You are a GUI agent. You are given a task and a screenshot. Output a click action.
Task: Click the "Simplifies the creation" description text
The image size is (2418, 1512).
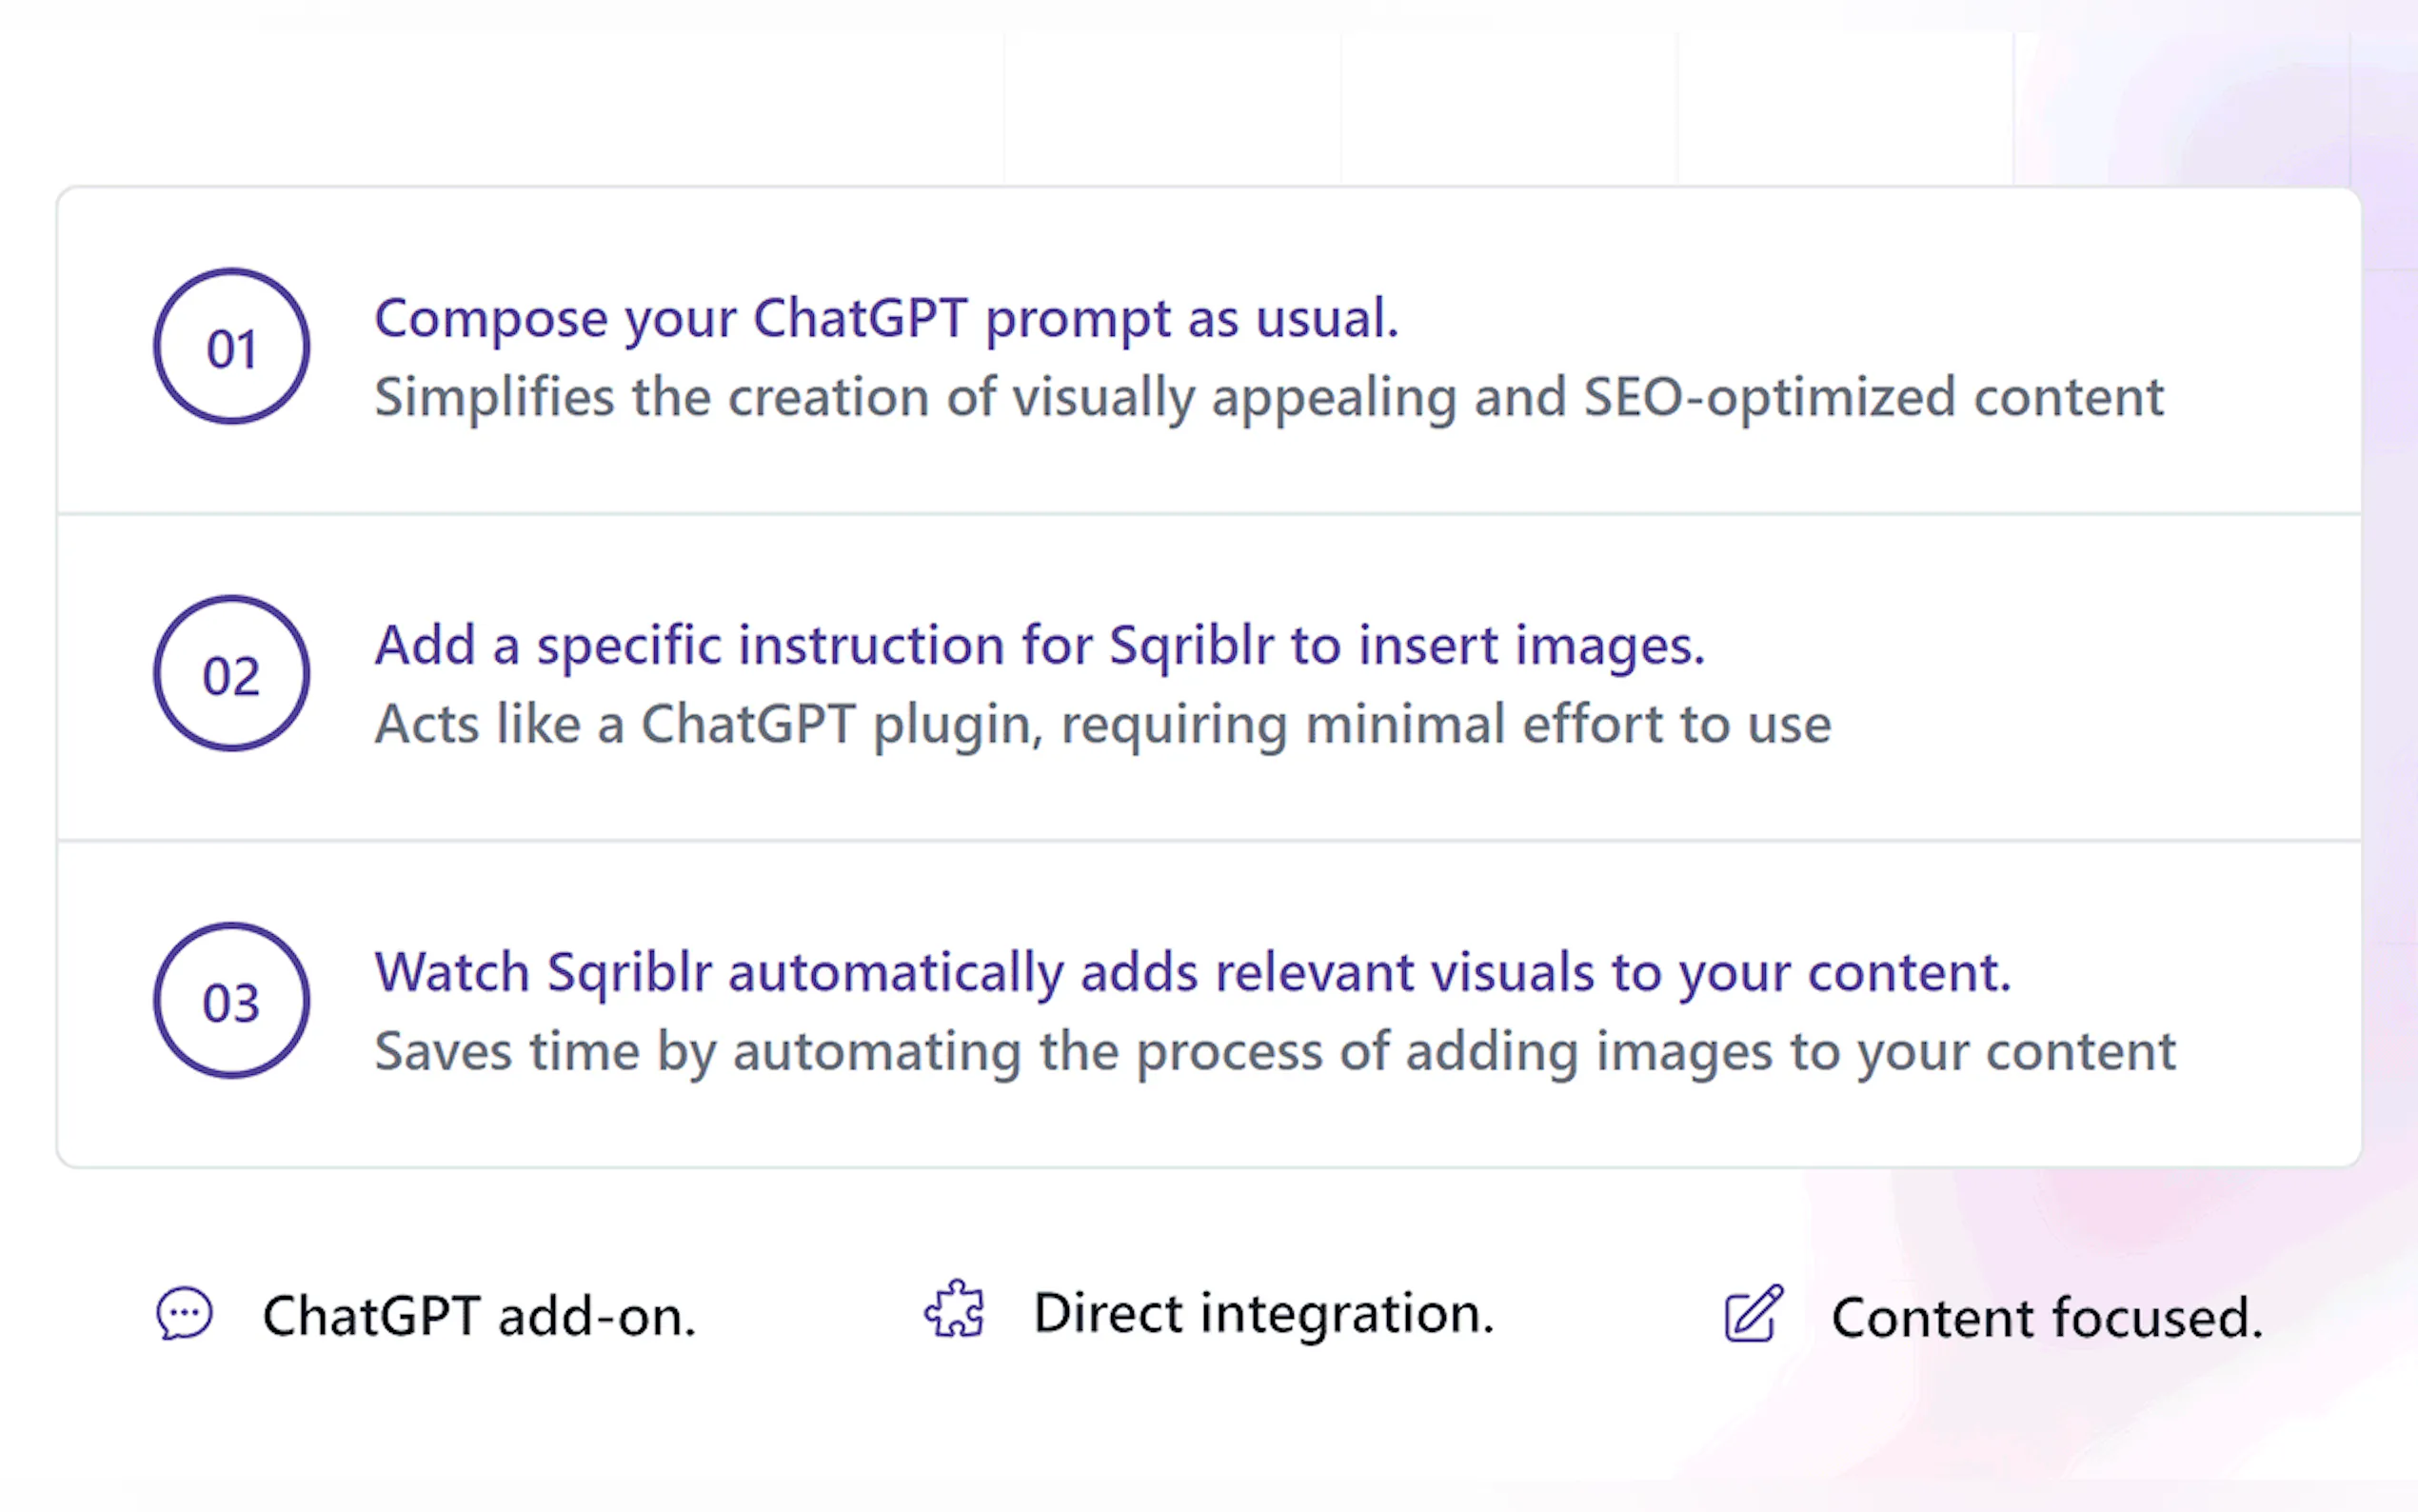coord(1268,397)
